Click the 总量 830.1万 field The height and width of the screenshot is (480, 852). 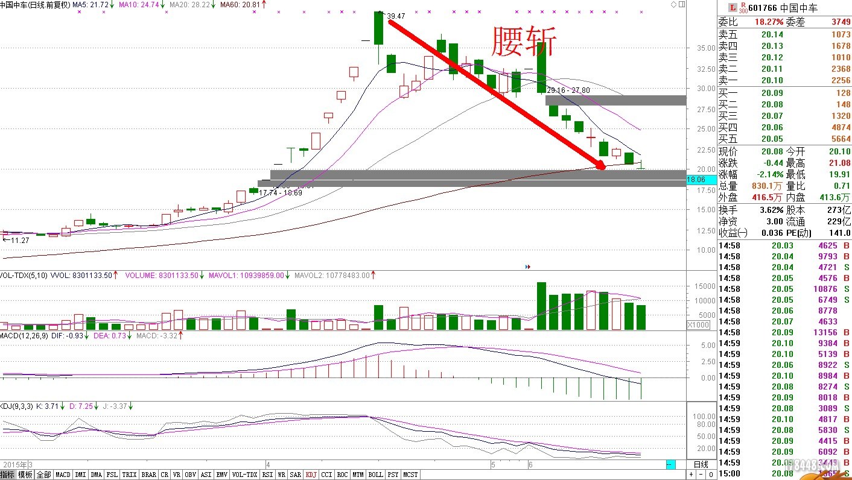coord(751,186)
